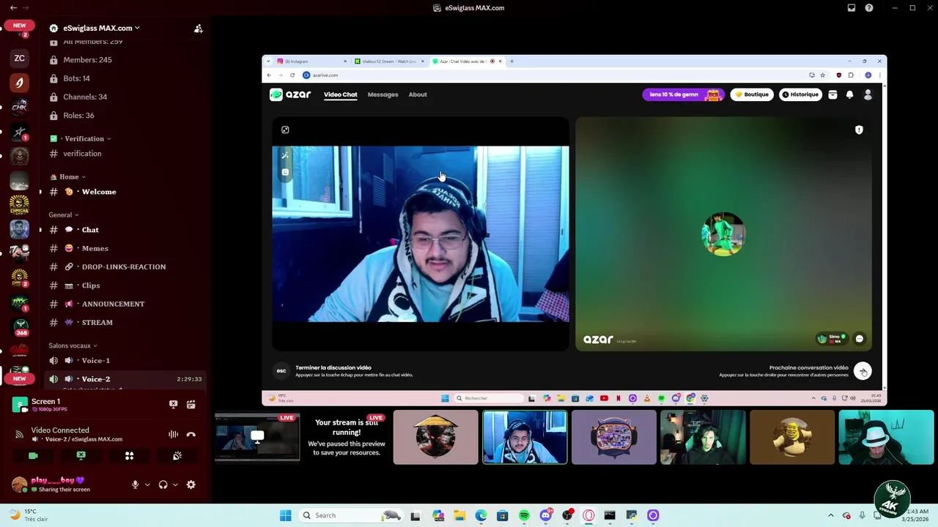Open the Welcome channel

125,192
